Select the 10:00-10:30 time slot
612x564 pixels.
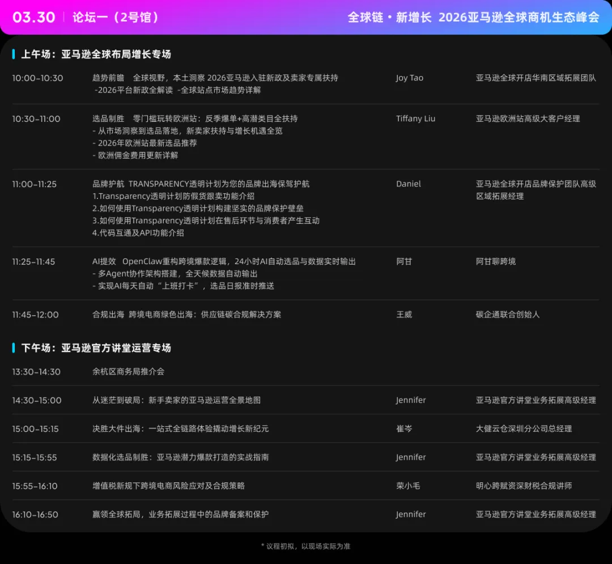pyautogui.click(x=37, y=78)
